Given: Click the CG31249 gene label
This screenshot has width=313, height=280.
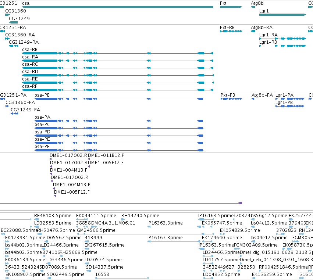Looking at the screenshot, I should point(19,18).
